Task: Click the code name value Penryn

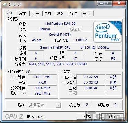Action: [45, 29]
